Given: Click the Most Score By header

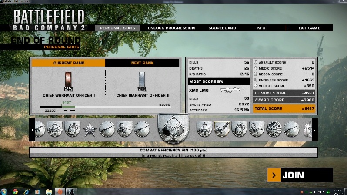Looking at the screenshot, I should click(x=219, y=81).
